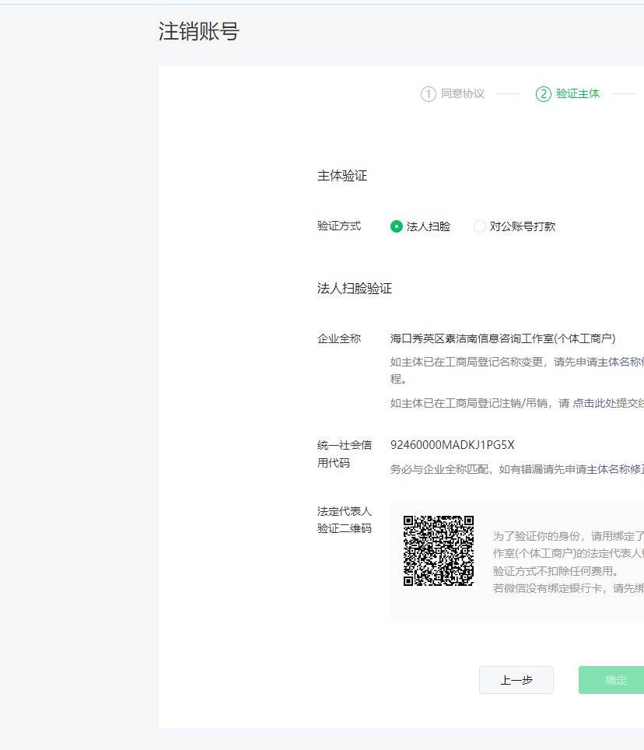Click the legal representative QR code
The image size is (644, 750).
point(439,551)
